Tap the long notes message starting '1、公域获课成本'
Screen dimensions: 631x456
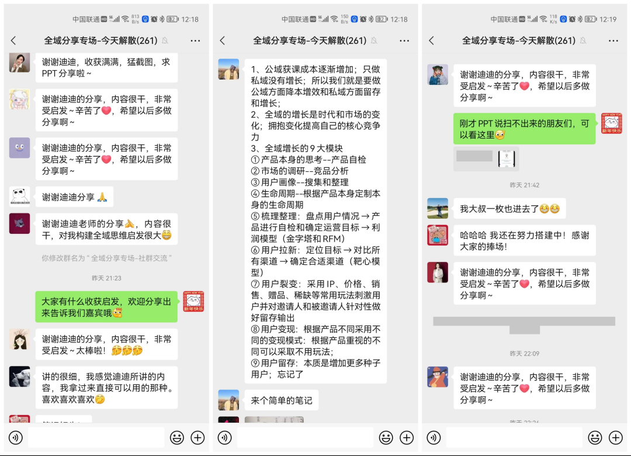[315, 221]
